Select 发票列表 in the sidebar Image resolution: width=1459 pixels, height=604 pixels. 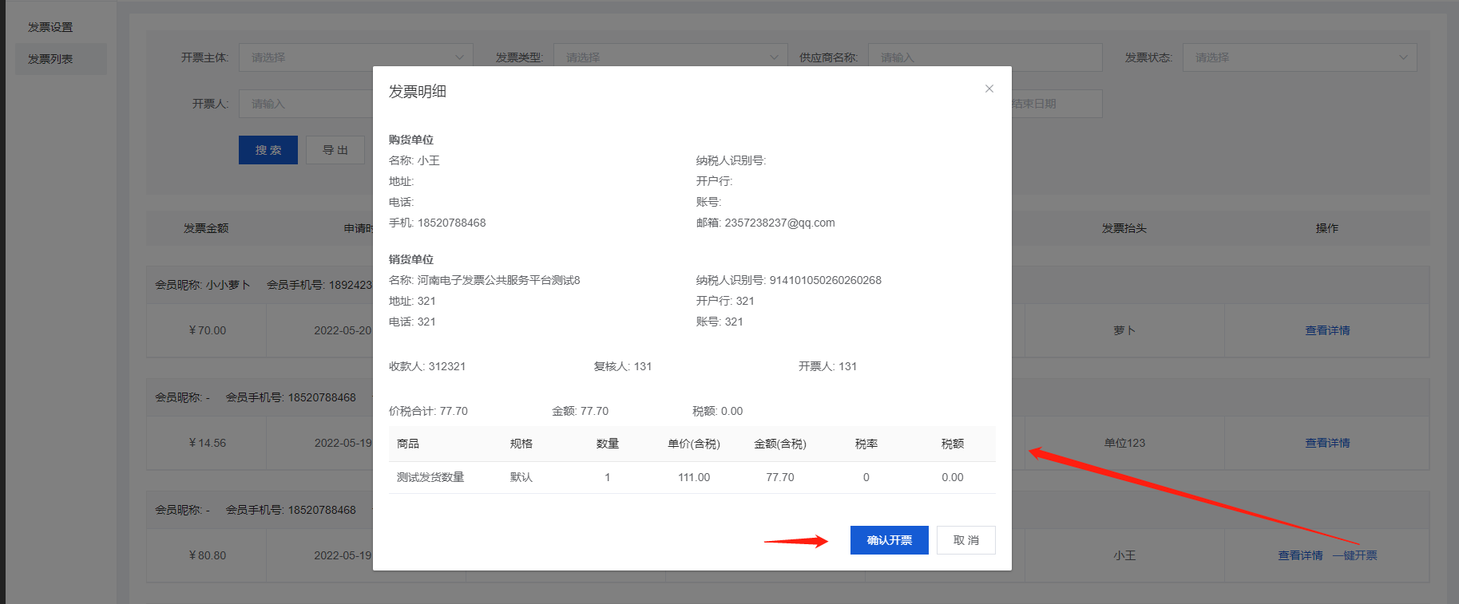[50, 59]
